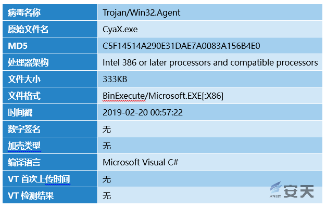Image resolution: width=326 pixels, height=208 pixels.
Task: Click the 333KB file size value
Action: coord(115,79)
